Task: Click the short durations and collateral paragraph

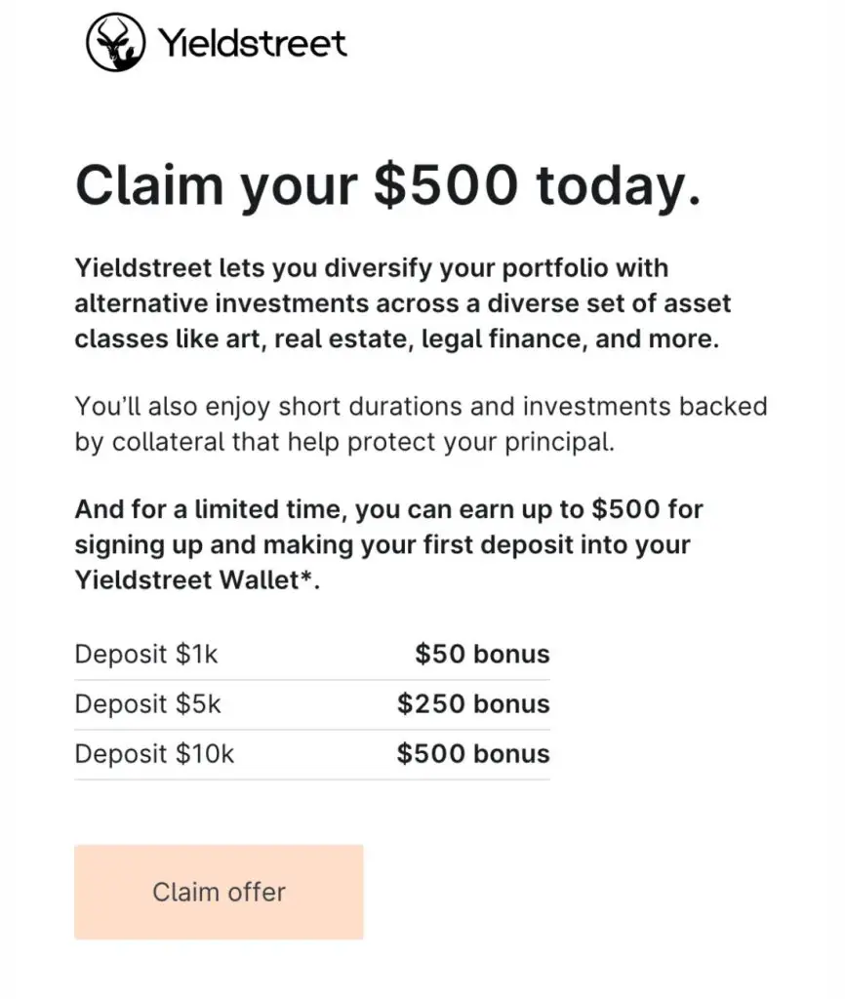Action: (x=421, y=423)
